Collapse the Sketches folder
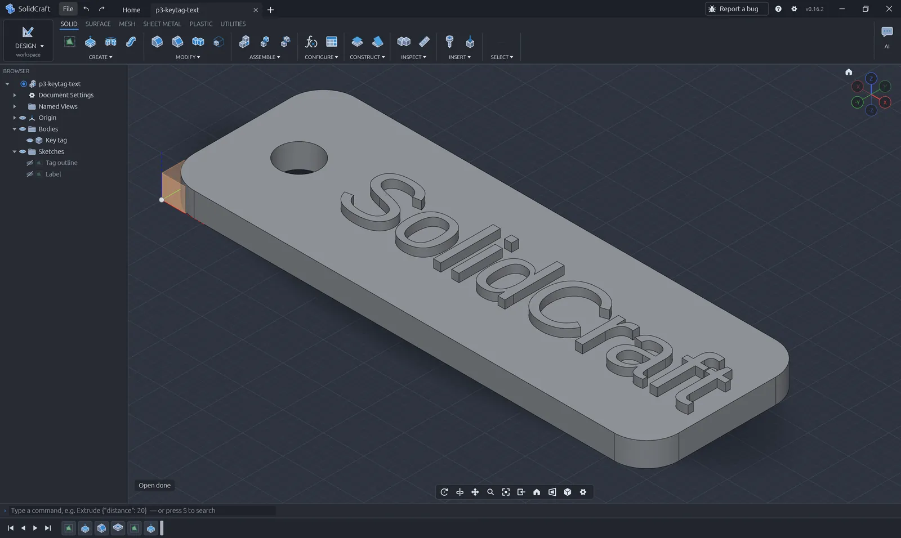The height and width of the screenshot is (538, 901). point(15,151)
